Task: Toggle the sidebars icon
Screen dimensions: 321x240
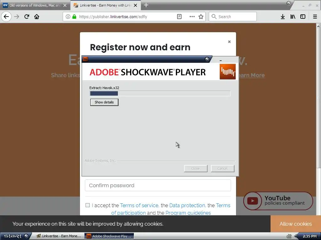Action: click(x=303, y=17)
